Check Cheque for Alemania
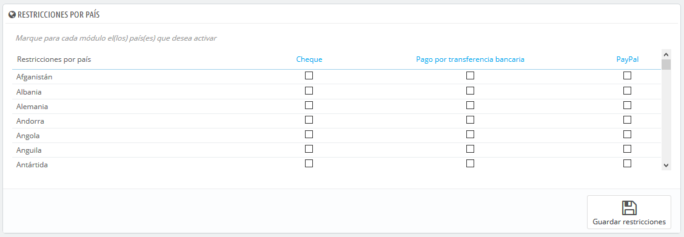The height and width of the screenshot is (237, 684). (309, 105)
